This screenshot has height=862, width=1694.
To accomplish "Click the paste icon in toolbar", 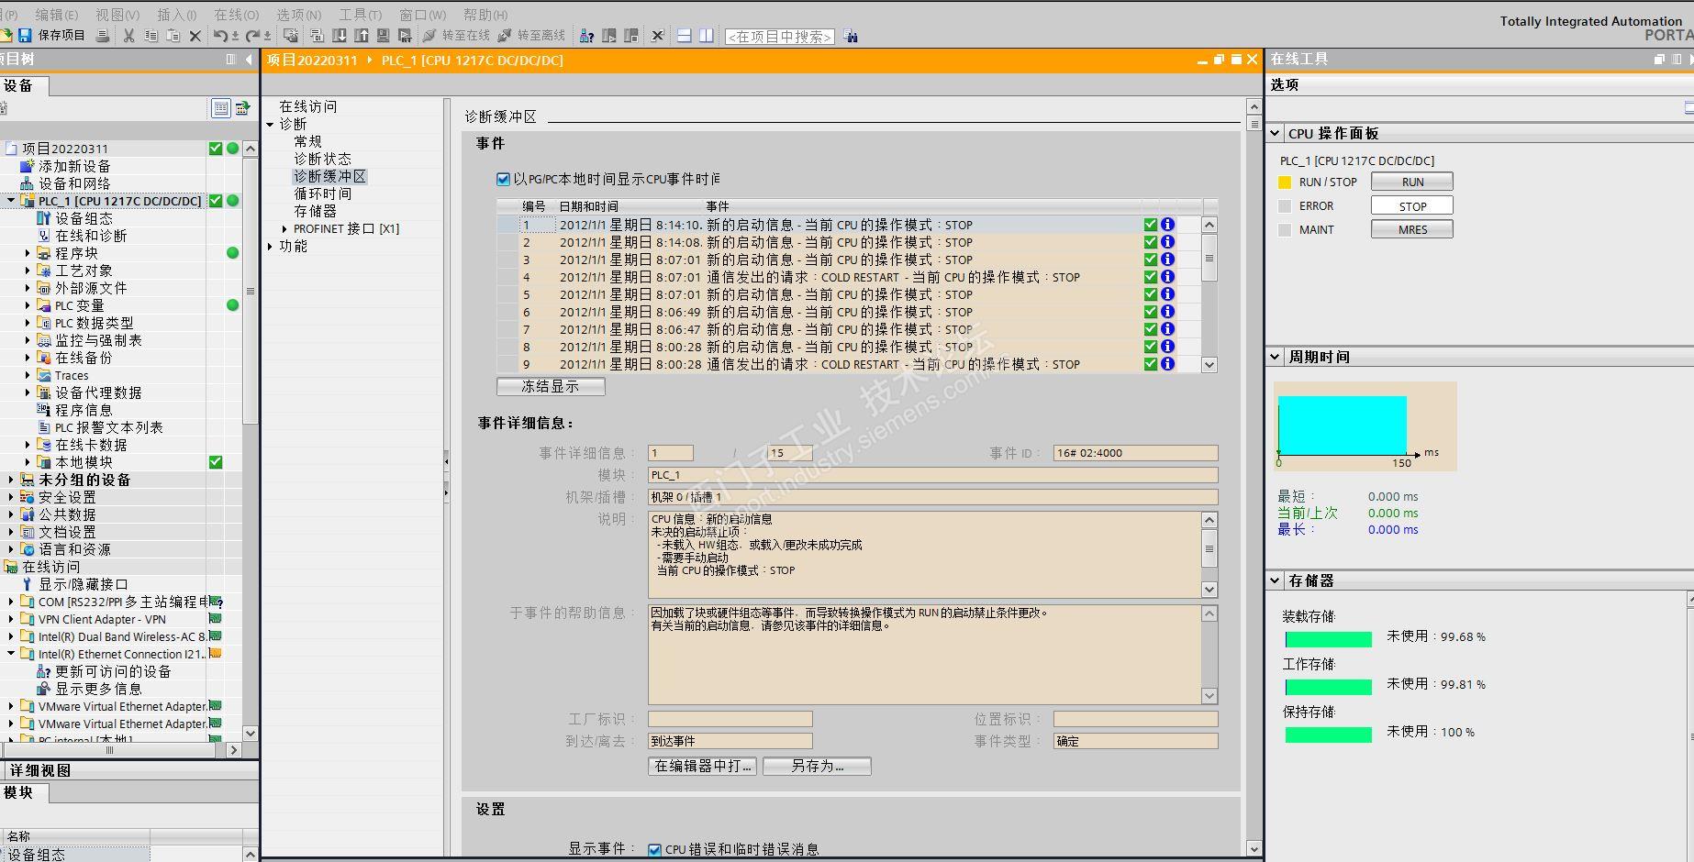I will 173,36.
